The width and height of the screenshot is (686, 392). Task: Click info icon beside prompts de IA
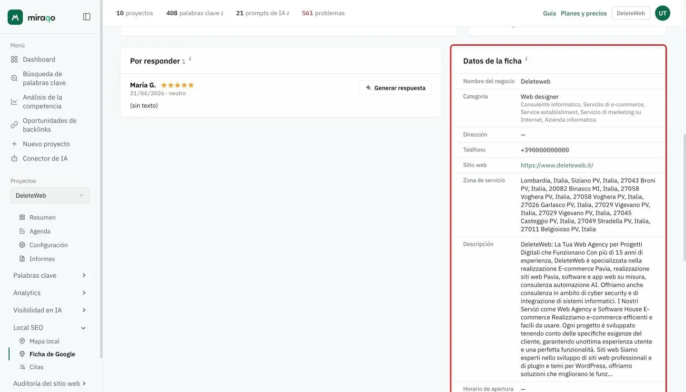point(288,13)
